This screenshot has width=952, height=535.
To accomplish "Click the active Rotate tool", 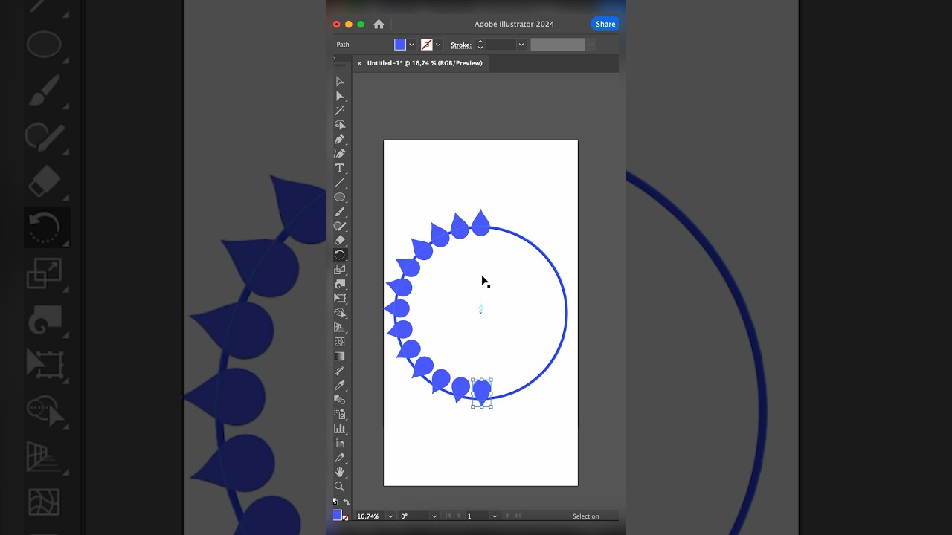I will click(x=340, y=255).
